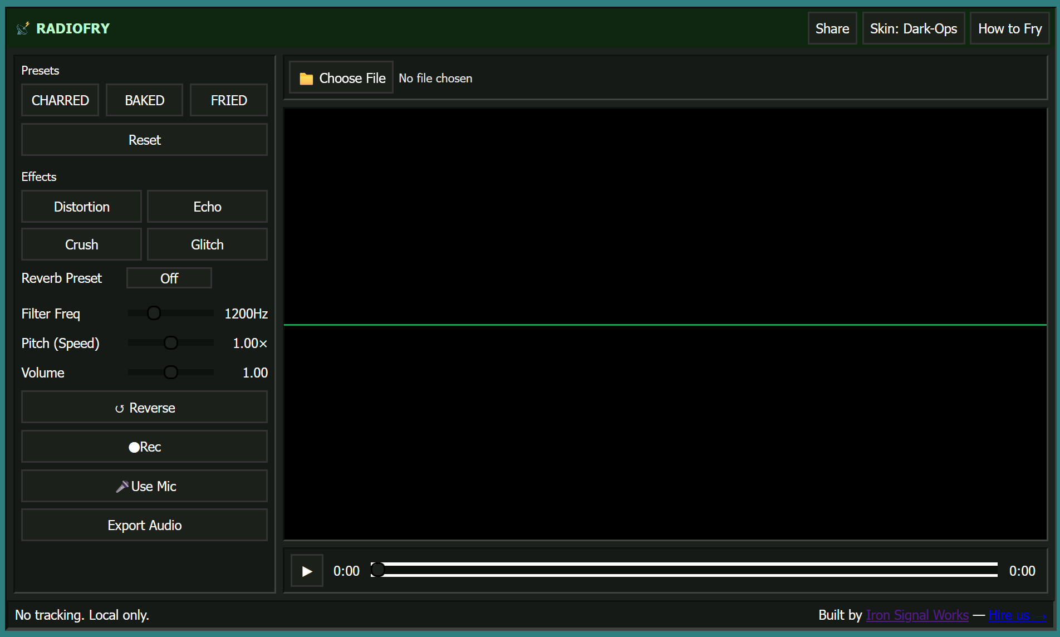The width and height of the screenshot is (1060, 637).
Task: Open the How to Fry guide
Action: pyautogui.click(x=1009, y=28)
